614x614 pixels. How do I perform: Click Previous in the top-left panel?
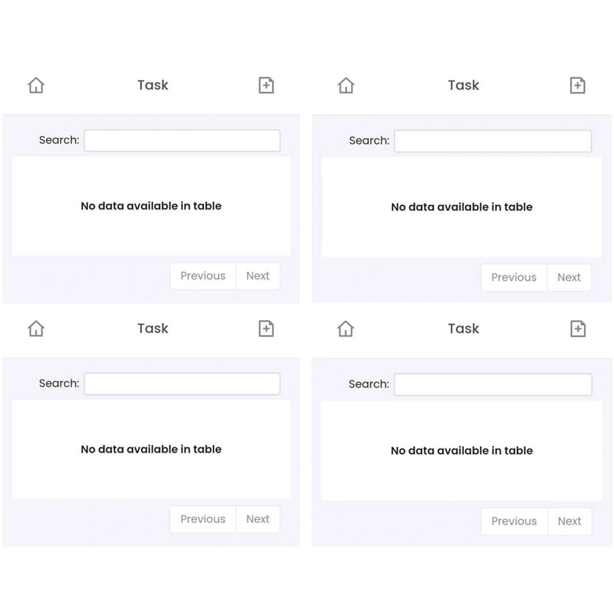click(x=203, y=276)
